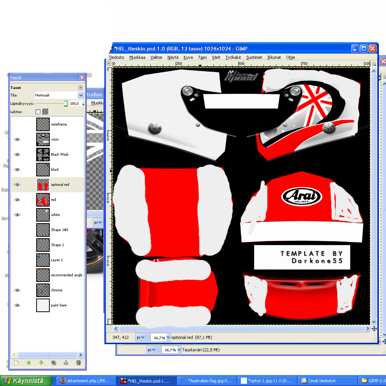Delete layer with the trash icon
This screenshot has width=386, height=386.
coord(78,363)
